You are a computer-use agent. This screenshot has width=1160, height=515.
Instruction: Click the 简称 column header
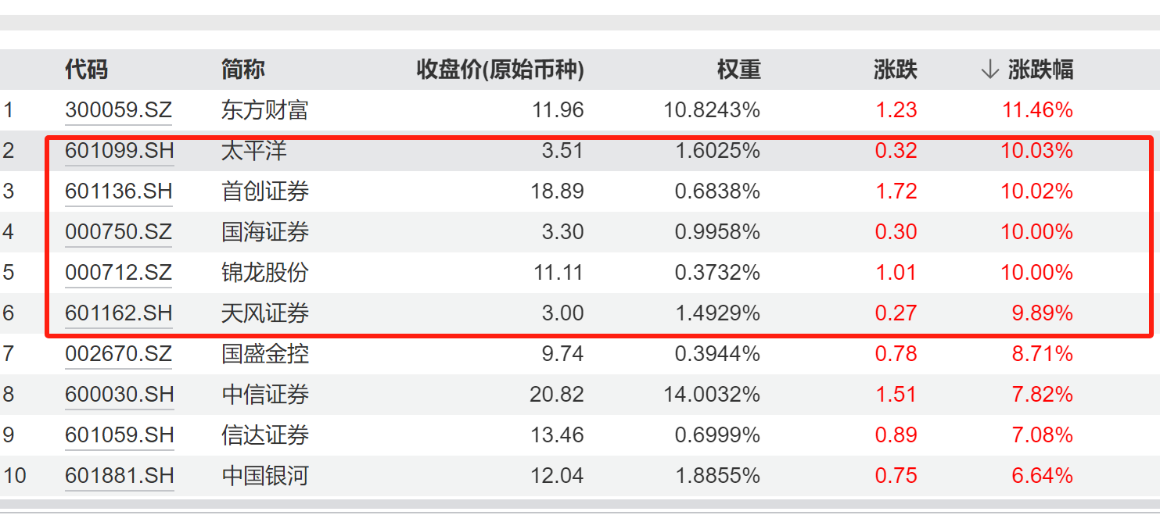(243, 70)
